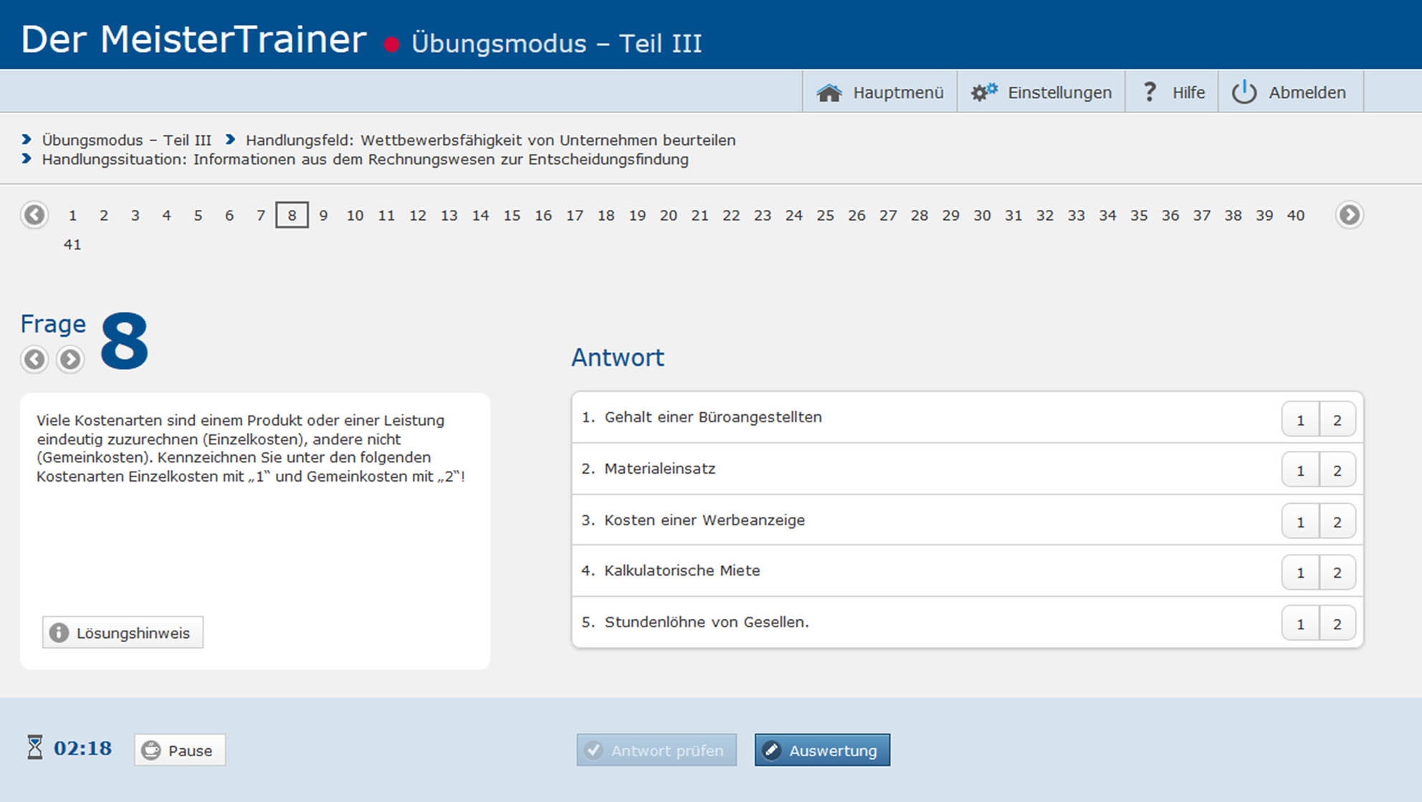This screenshot has width=1422, height=802.
Task: Jump to question 35
Action: pyautogui.click(x=1139, y=215)
